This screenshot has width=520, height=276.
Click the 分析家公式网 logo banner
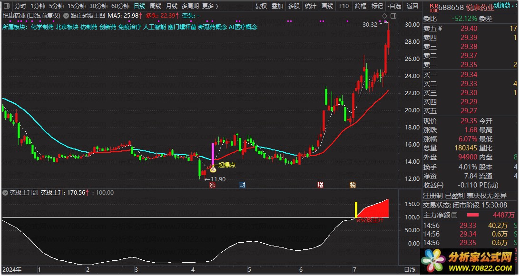click(468, 261)
